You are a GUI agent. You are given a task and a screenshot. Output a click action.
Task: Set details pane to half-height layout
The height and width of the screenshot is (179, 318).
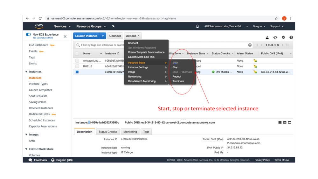(285, 122)
